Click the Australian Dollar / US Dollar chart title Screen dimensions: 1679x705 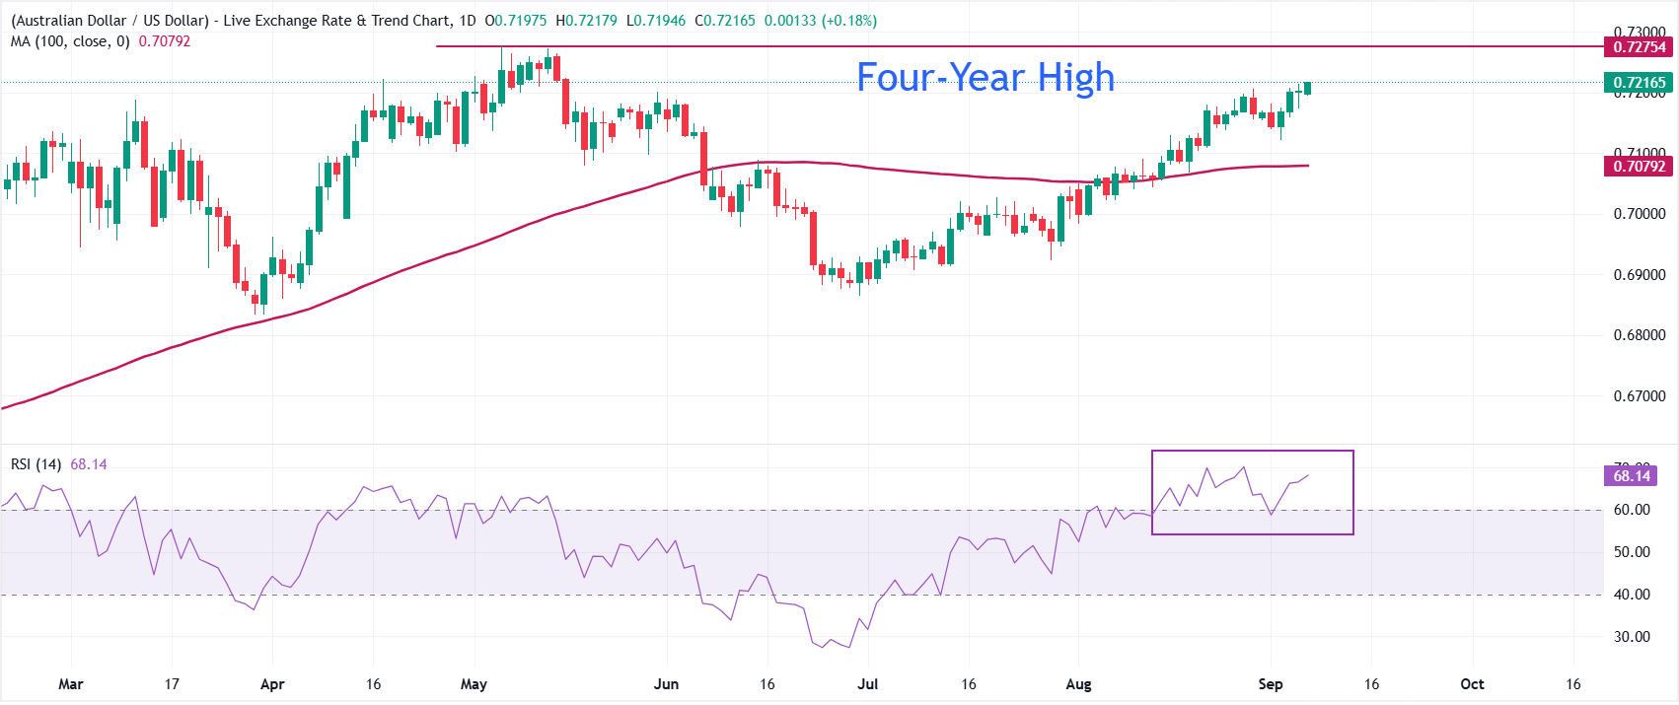point(244,21)
